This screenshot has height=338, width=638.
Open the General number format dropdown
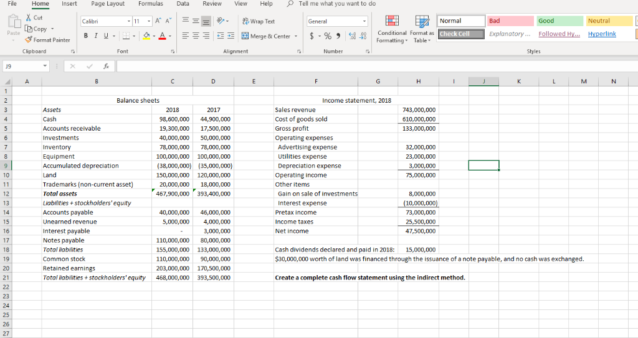364,21
